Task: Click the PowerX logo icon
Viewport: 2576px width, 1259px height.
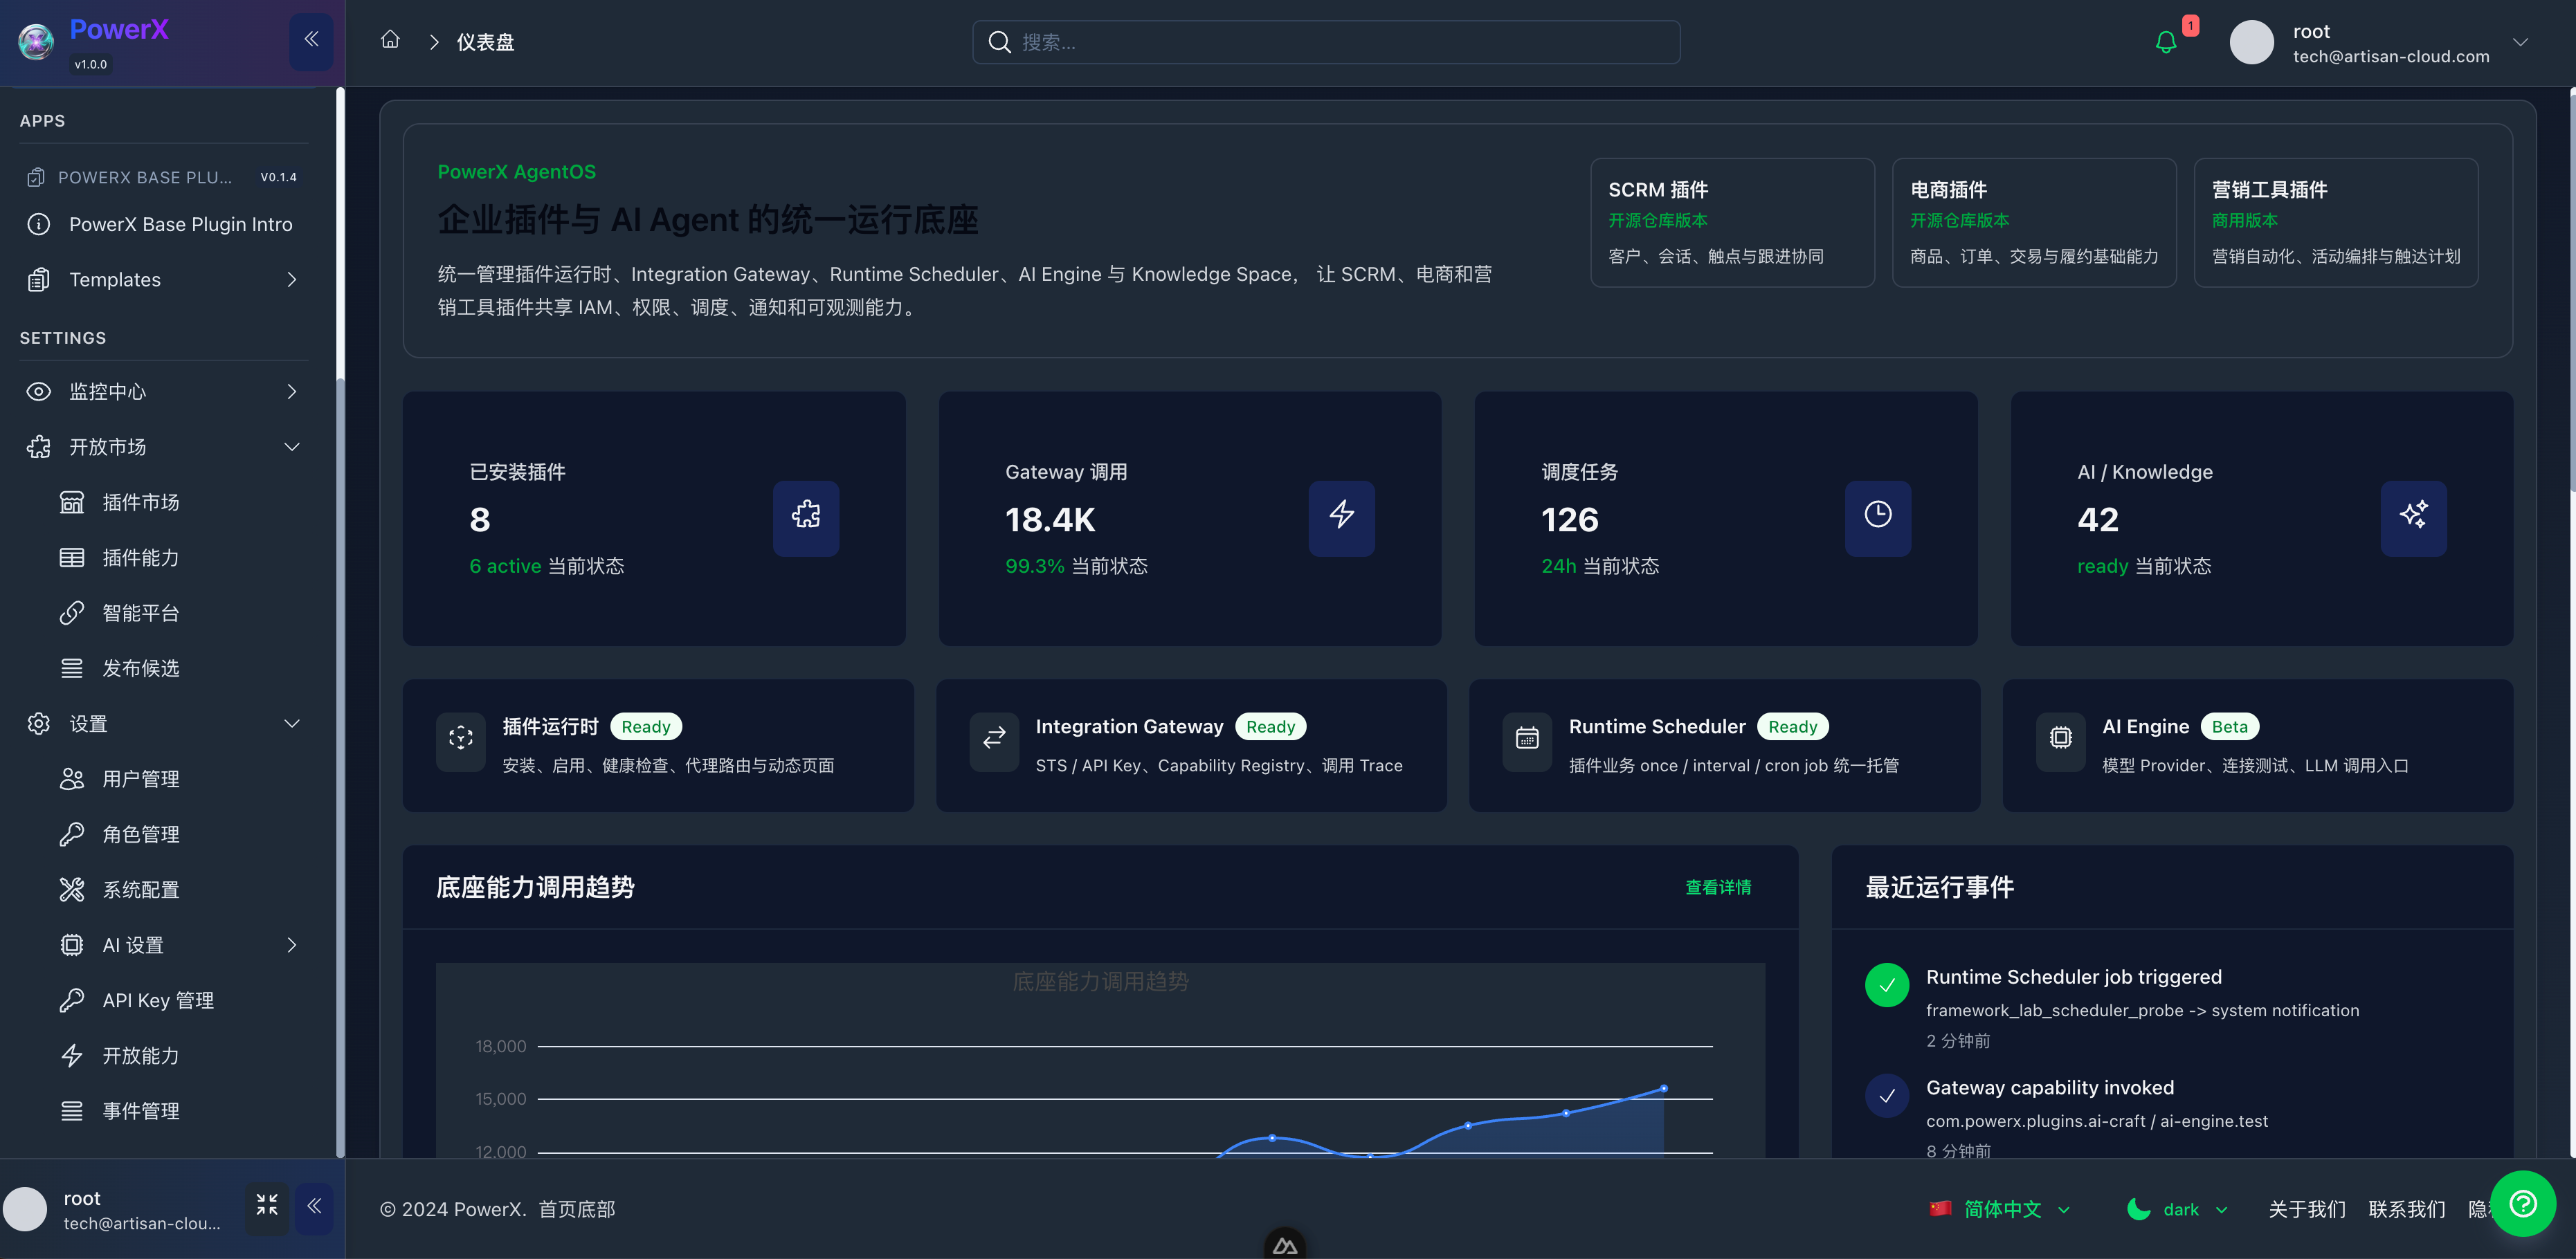Action: pos(36,41)
